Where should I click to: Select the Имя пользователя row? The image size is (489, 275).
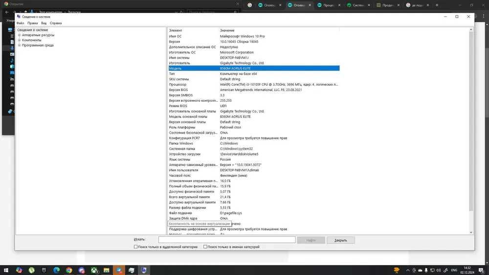[x=254, y=170]
